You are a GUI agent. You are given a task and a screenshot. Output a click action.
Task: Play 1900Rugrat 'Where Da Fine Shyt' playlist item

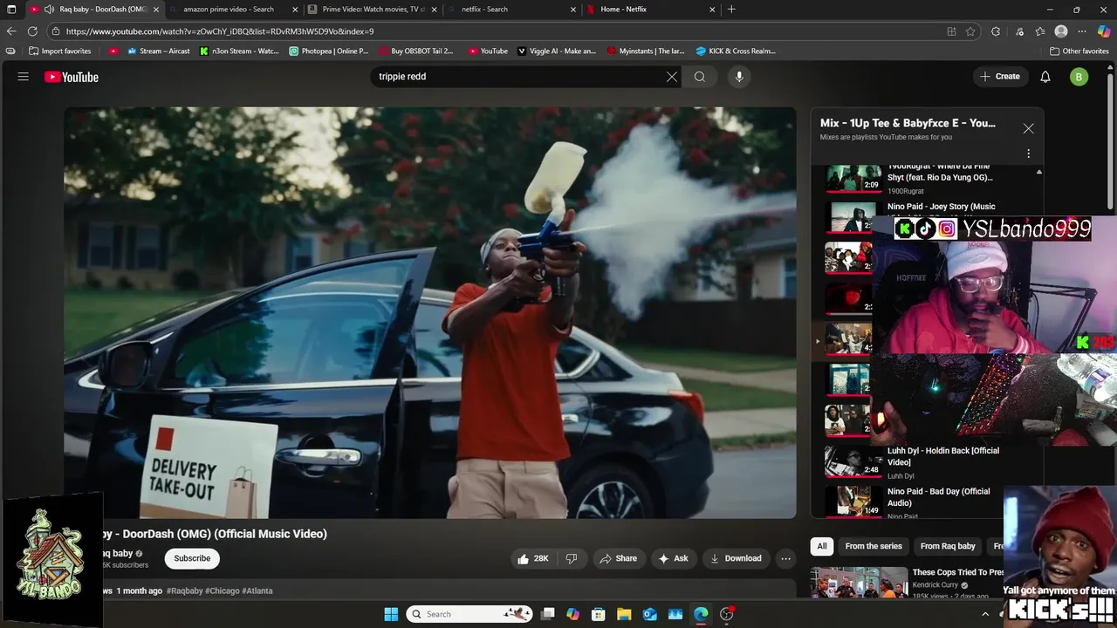pos(929,177)
